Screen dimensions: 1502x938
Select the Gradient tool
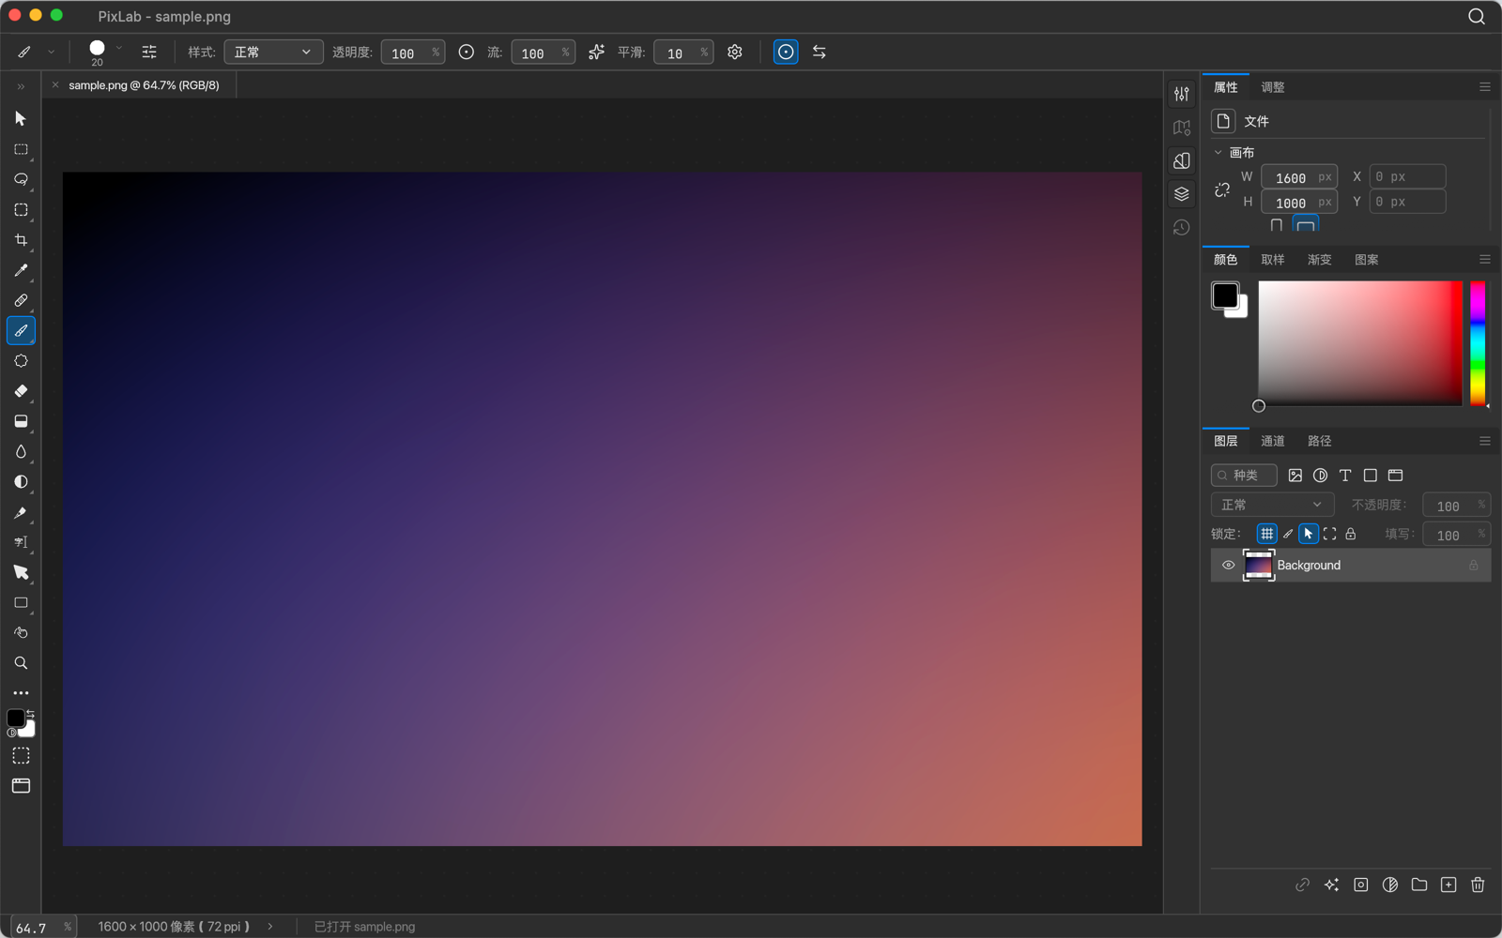(x=21, y=422)
